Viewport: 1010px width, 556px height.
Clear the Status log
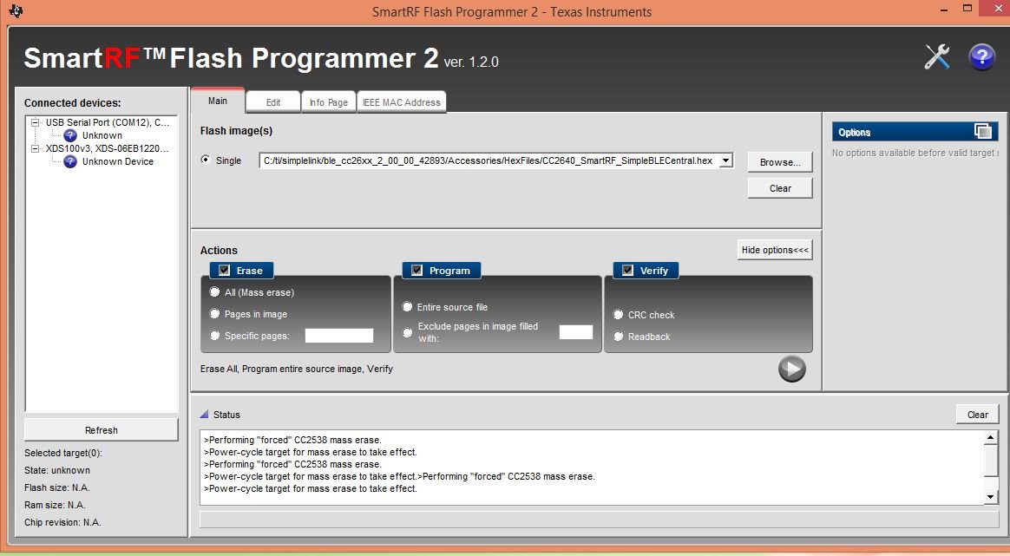[x=977, y=415]
